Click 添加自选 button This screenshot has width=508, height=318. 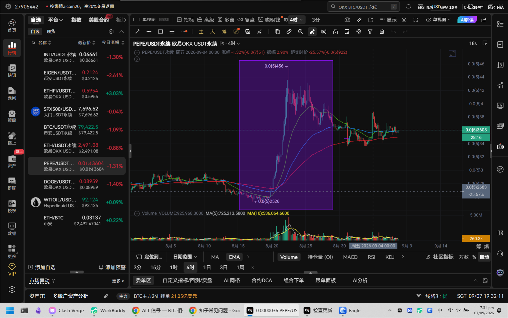point(42,267)
